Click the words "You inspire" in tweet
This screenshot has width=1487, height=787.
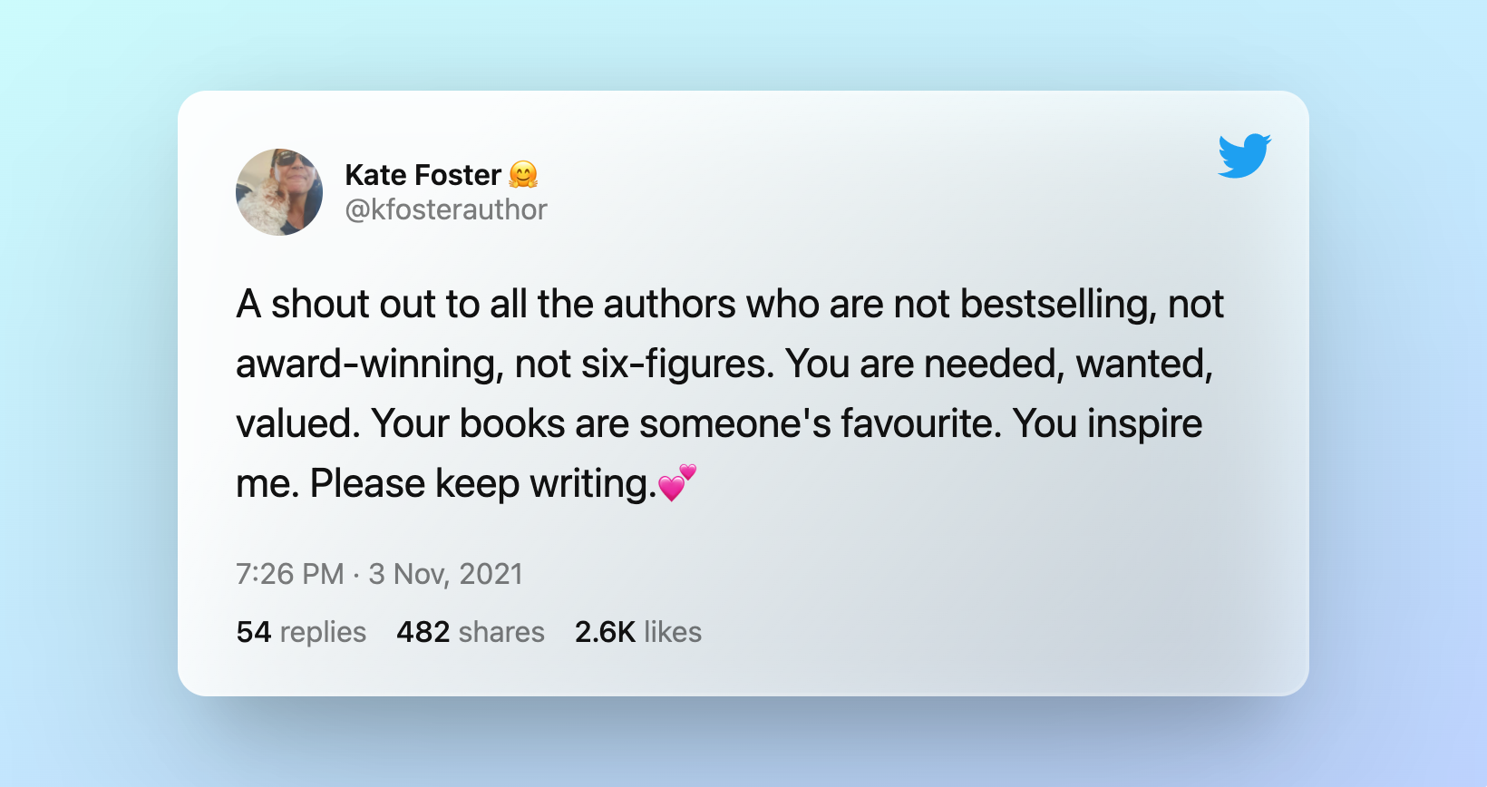tap(1107, 424)
